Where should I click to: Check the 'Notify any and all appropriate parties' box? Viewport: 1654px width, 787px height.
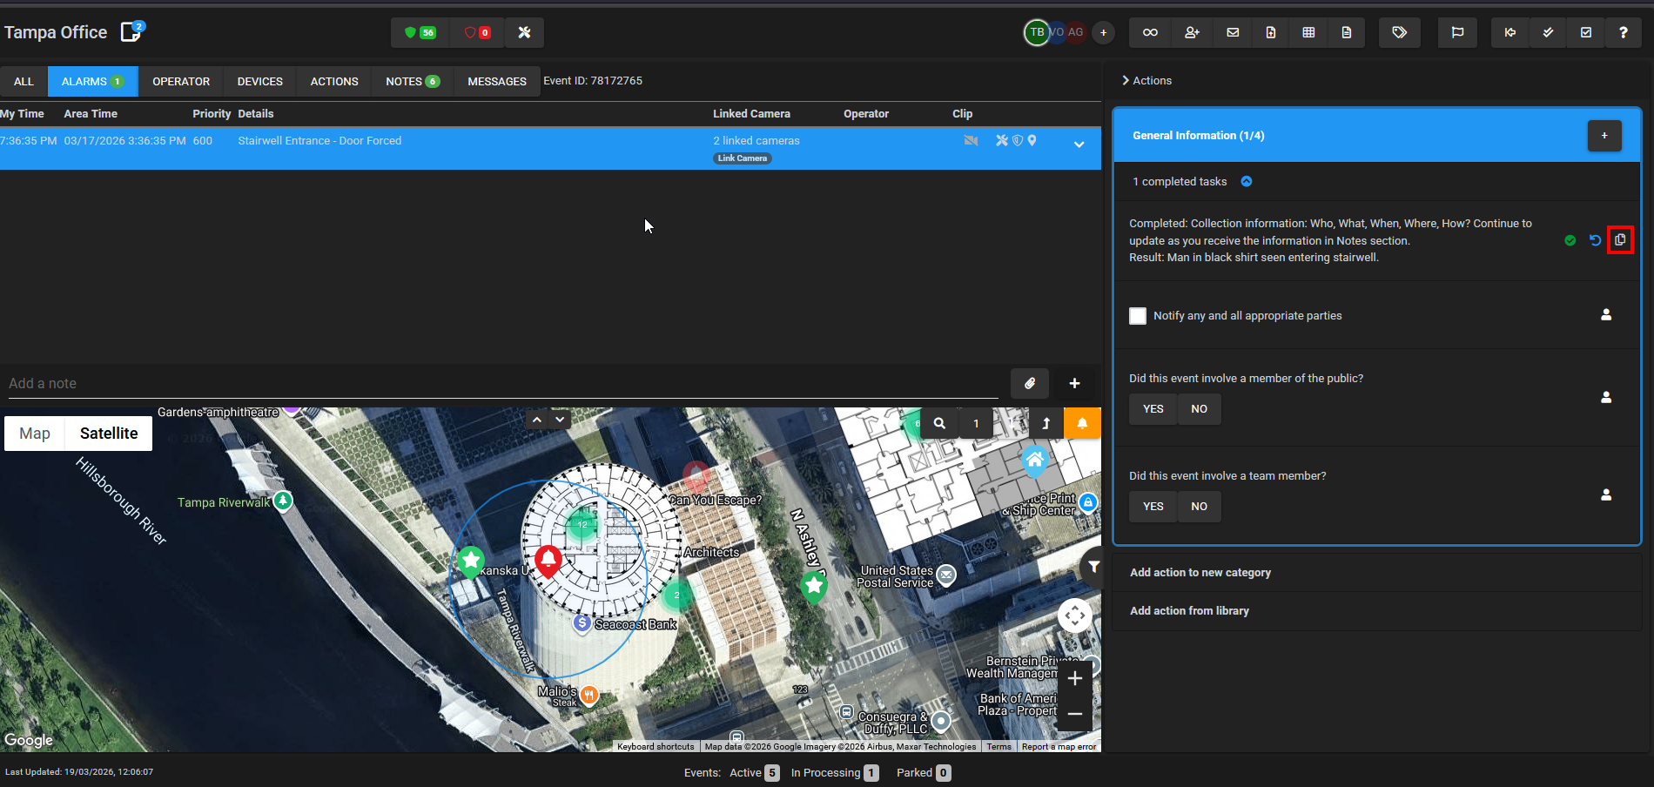[x=1138, y=316]
